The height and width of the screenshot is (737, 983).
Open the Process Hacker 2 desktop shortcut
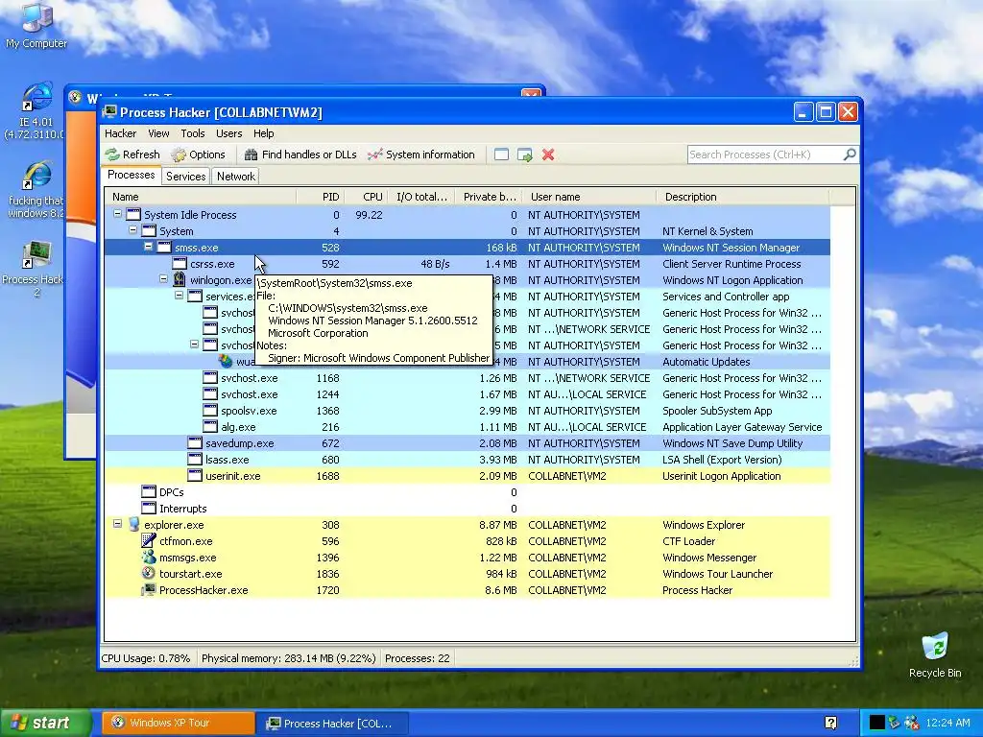click(36, 270)
